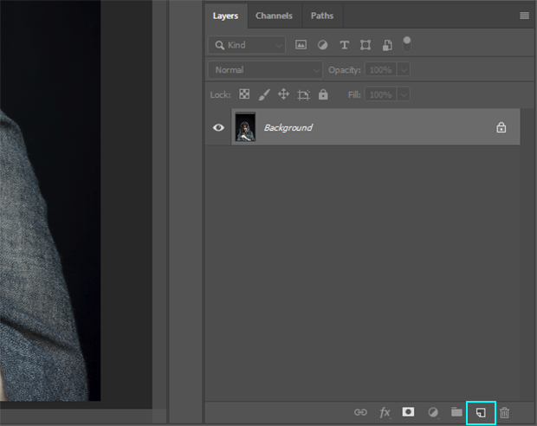This screenshot has width=537, height=426.
Task: Lock transparent pixels
Action: coord(244,94)
